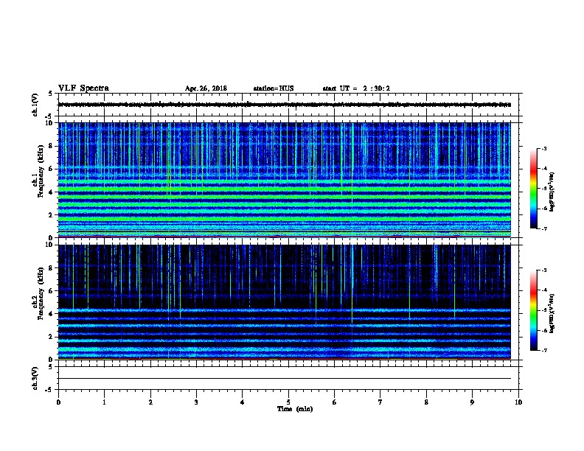Image resolution: width=584 pixels, height=451 pixels.
Task: Click the ch.1 spectrogram "4" kHz tick label
Action: 51,192
